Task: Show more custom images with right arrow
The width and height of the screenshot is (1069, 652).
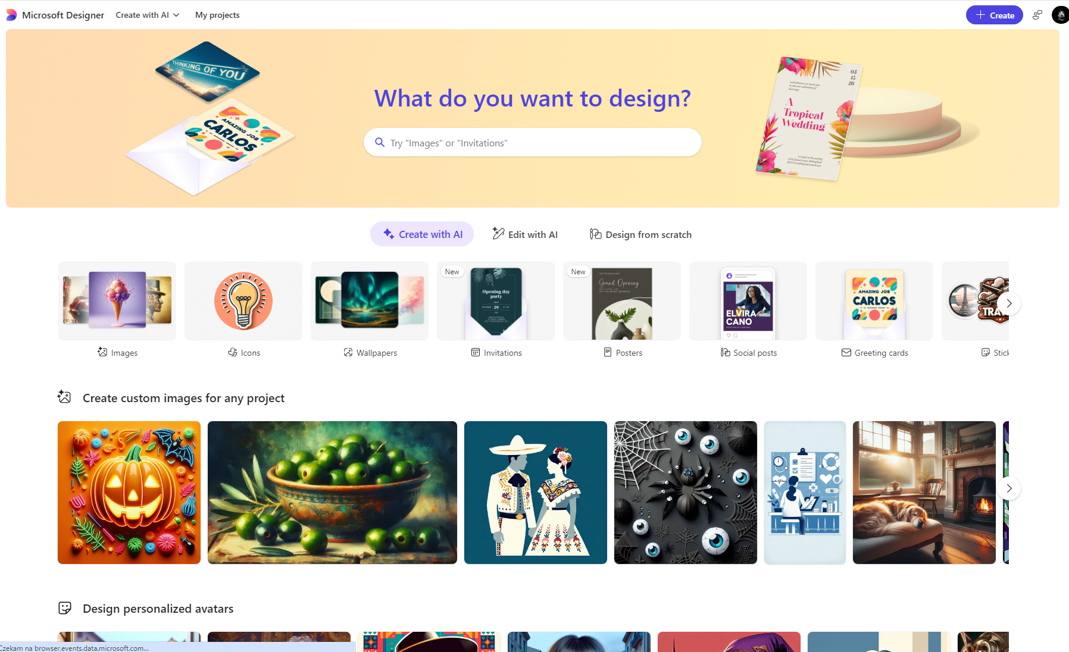Action: 1009,488
